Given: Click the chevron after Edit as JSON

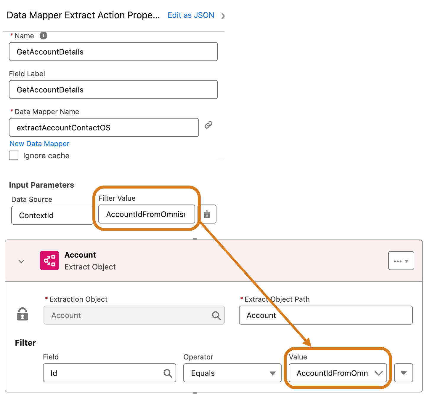Looking at the screenshot, I should (223, 16).
